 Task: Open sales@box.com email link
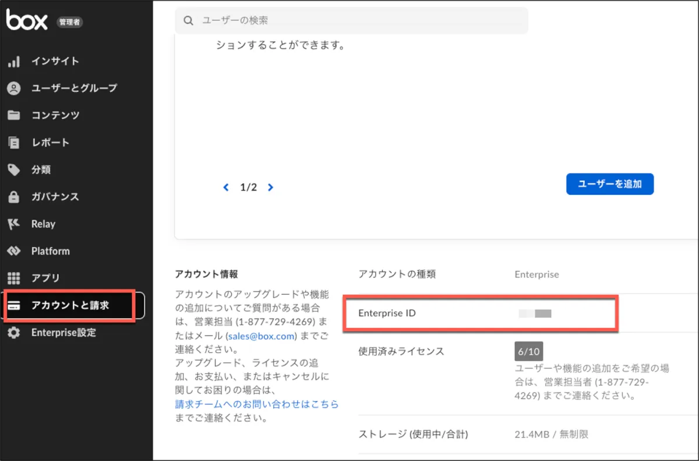[x=261, y=336]
